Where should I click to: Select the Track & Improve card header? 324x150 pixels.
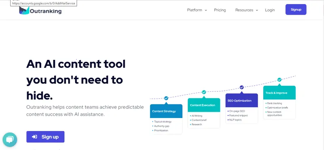tap(279, 93)
